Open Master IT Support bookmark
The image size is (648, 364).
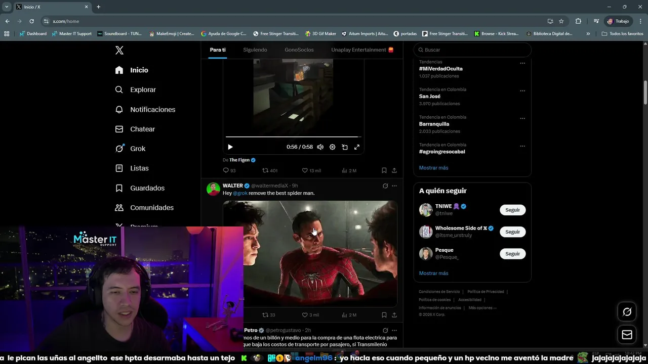click(72, 34)
